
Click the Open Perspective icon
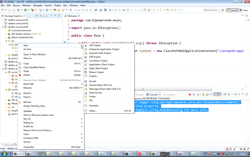223,10
